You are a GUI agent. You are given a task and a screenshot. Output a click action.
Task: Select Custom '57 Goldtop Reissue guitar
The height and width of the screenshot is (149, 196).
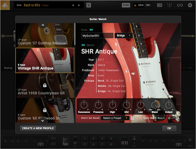click(45, 35)
